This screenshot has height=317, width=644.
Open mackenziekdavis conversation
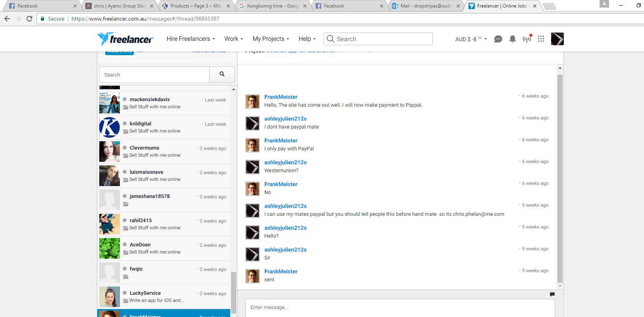coord(164,103)
